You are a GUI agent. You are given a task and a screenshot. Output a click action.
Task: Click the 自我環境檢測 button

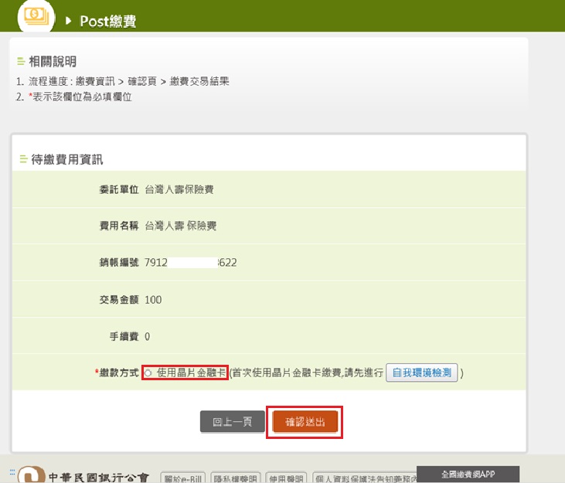(x=421, y=372)
